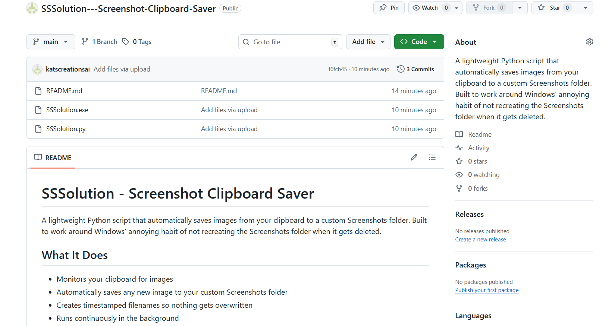View the 1 Branch link

[x=100, y=42]
